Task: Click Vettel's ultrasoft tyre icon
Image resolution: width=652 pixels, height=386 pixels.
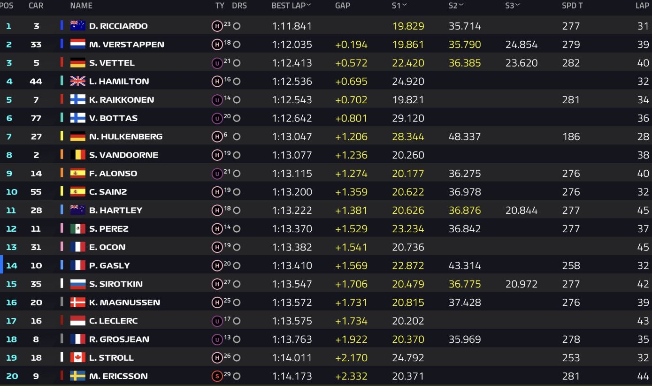Action: click(217, 63)
